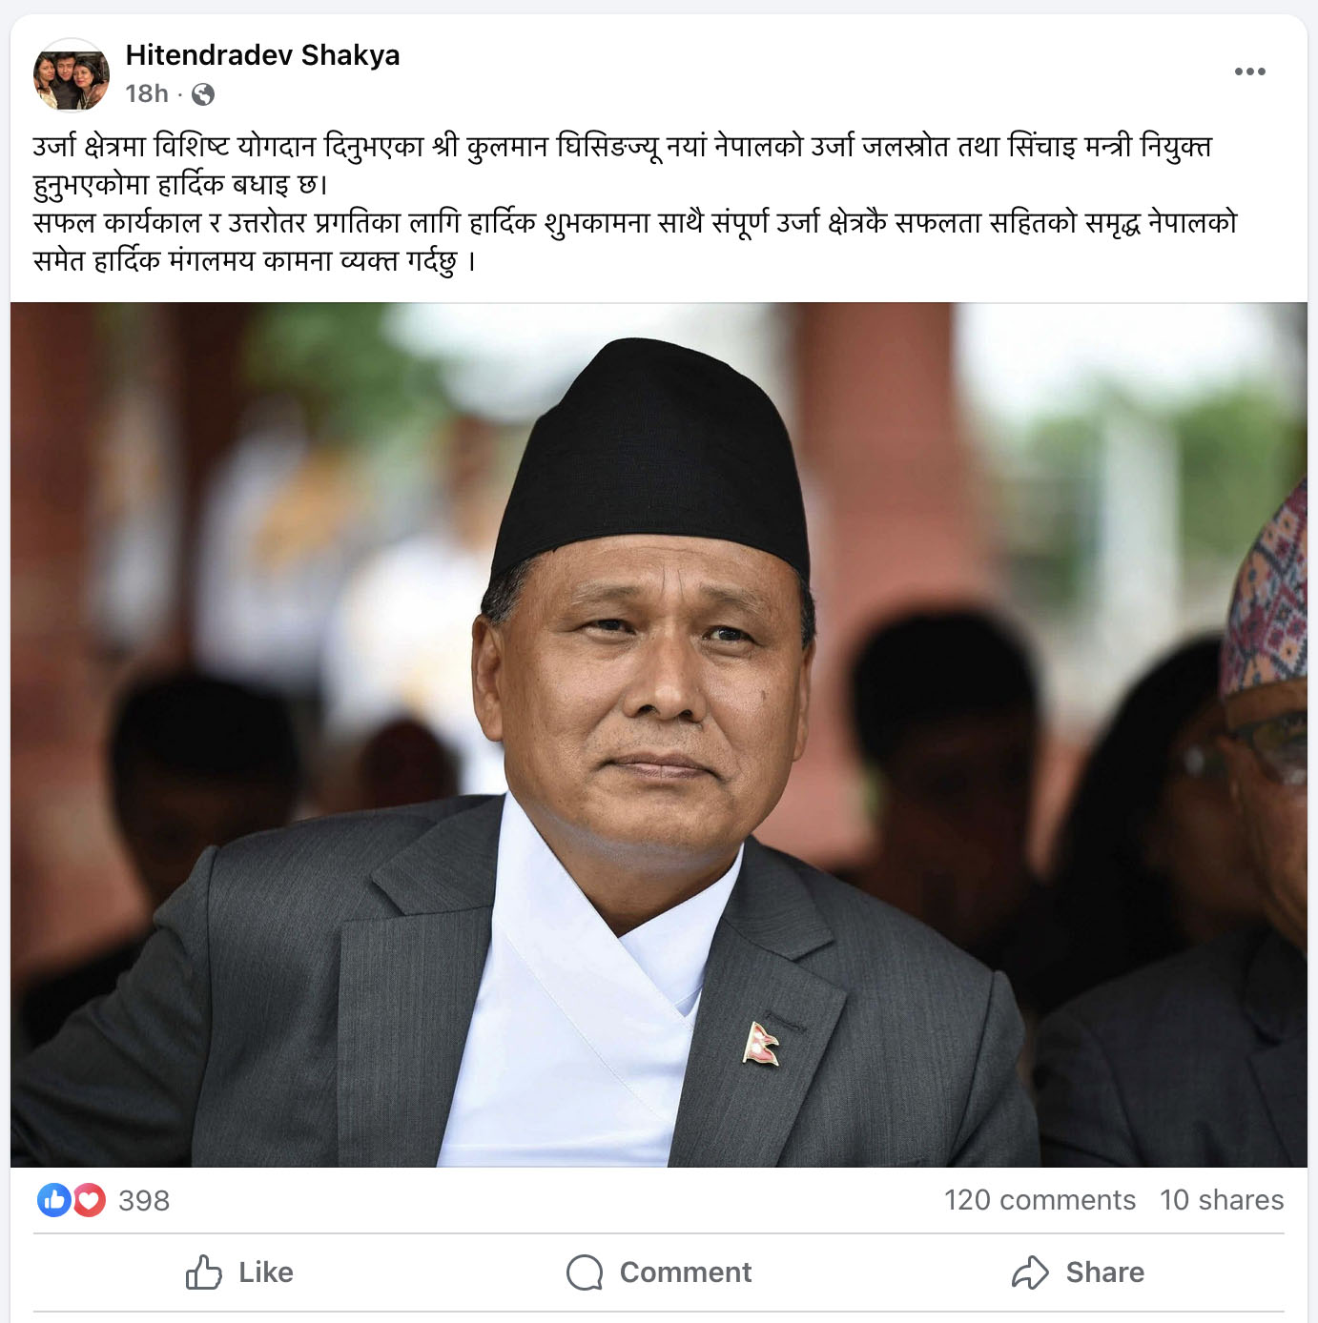Open the 18h timestamp link
Image resolution: width=1318 pixels, height=1323 pixels.
click(x=147, y=93)
